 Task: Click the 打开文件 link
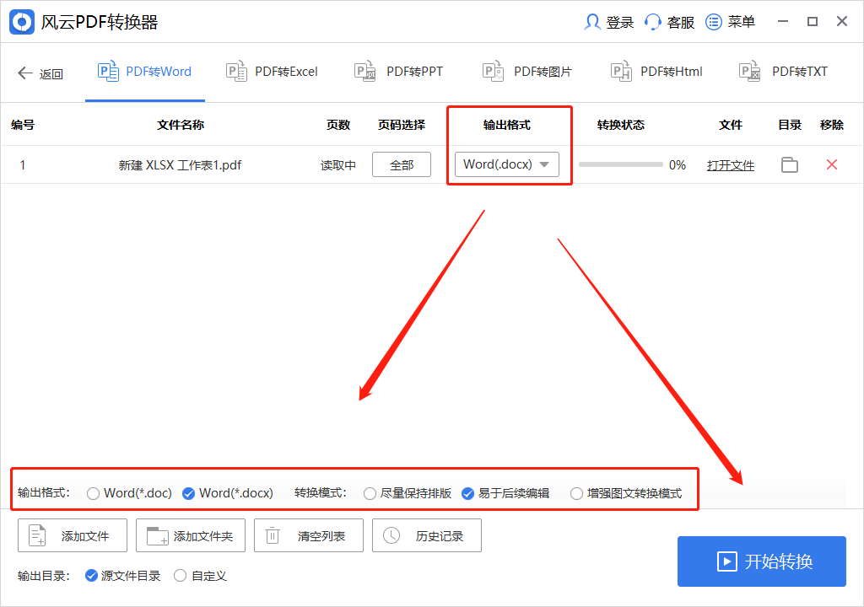click(730, 165)
